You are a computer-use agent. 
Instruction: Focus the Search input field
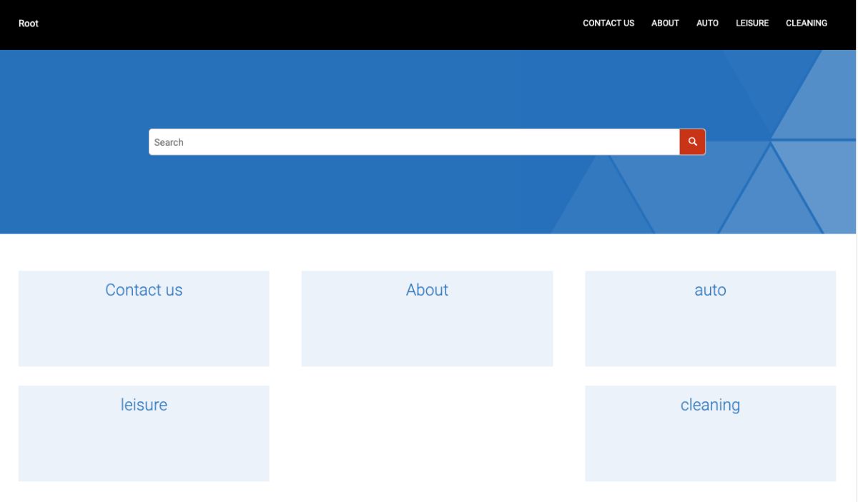tap(414, 142)
